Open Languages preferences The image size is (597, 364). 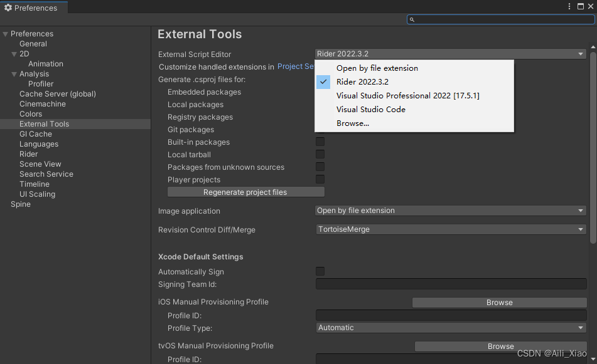[39, 144]
